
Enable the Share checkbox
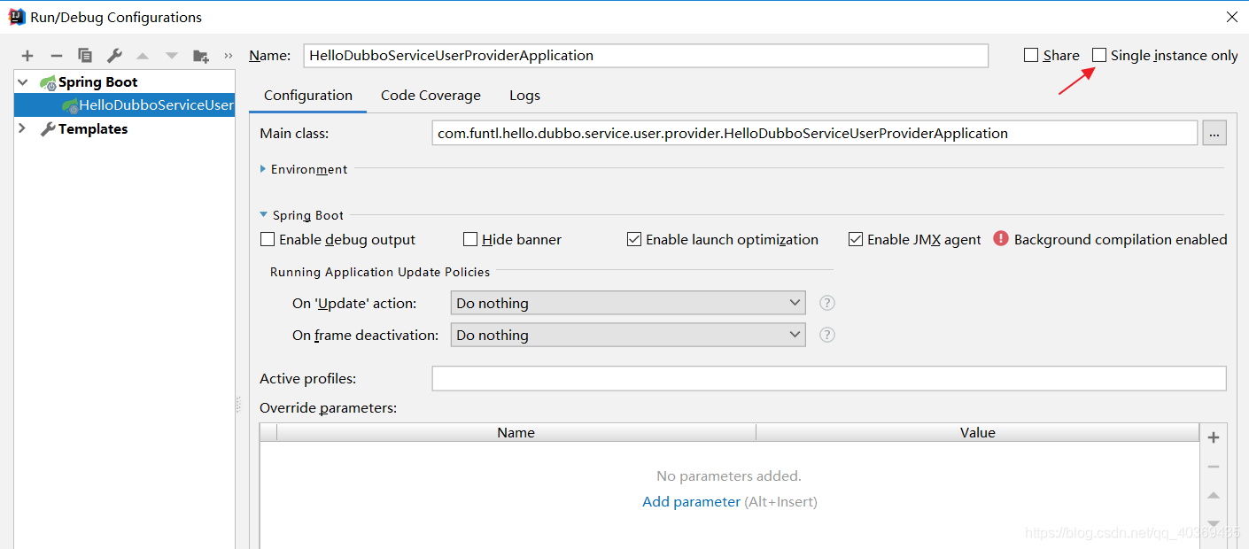click(1031, 55)
